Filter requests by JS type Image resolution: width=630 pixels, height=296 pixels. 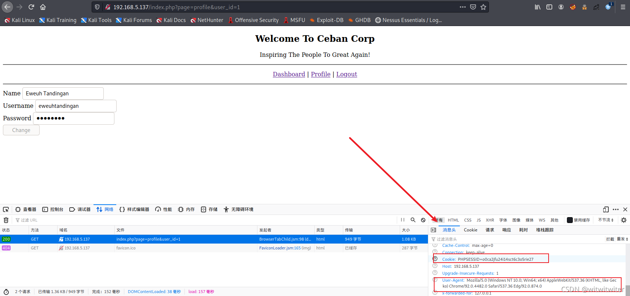[479, 220]
